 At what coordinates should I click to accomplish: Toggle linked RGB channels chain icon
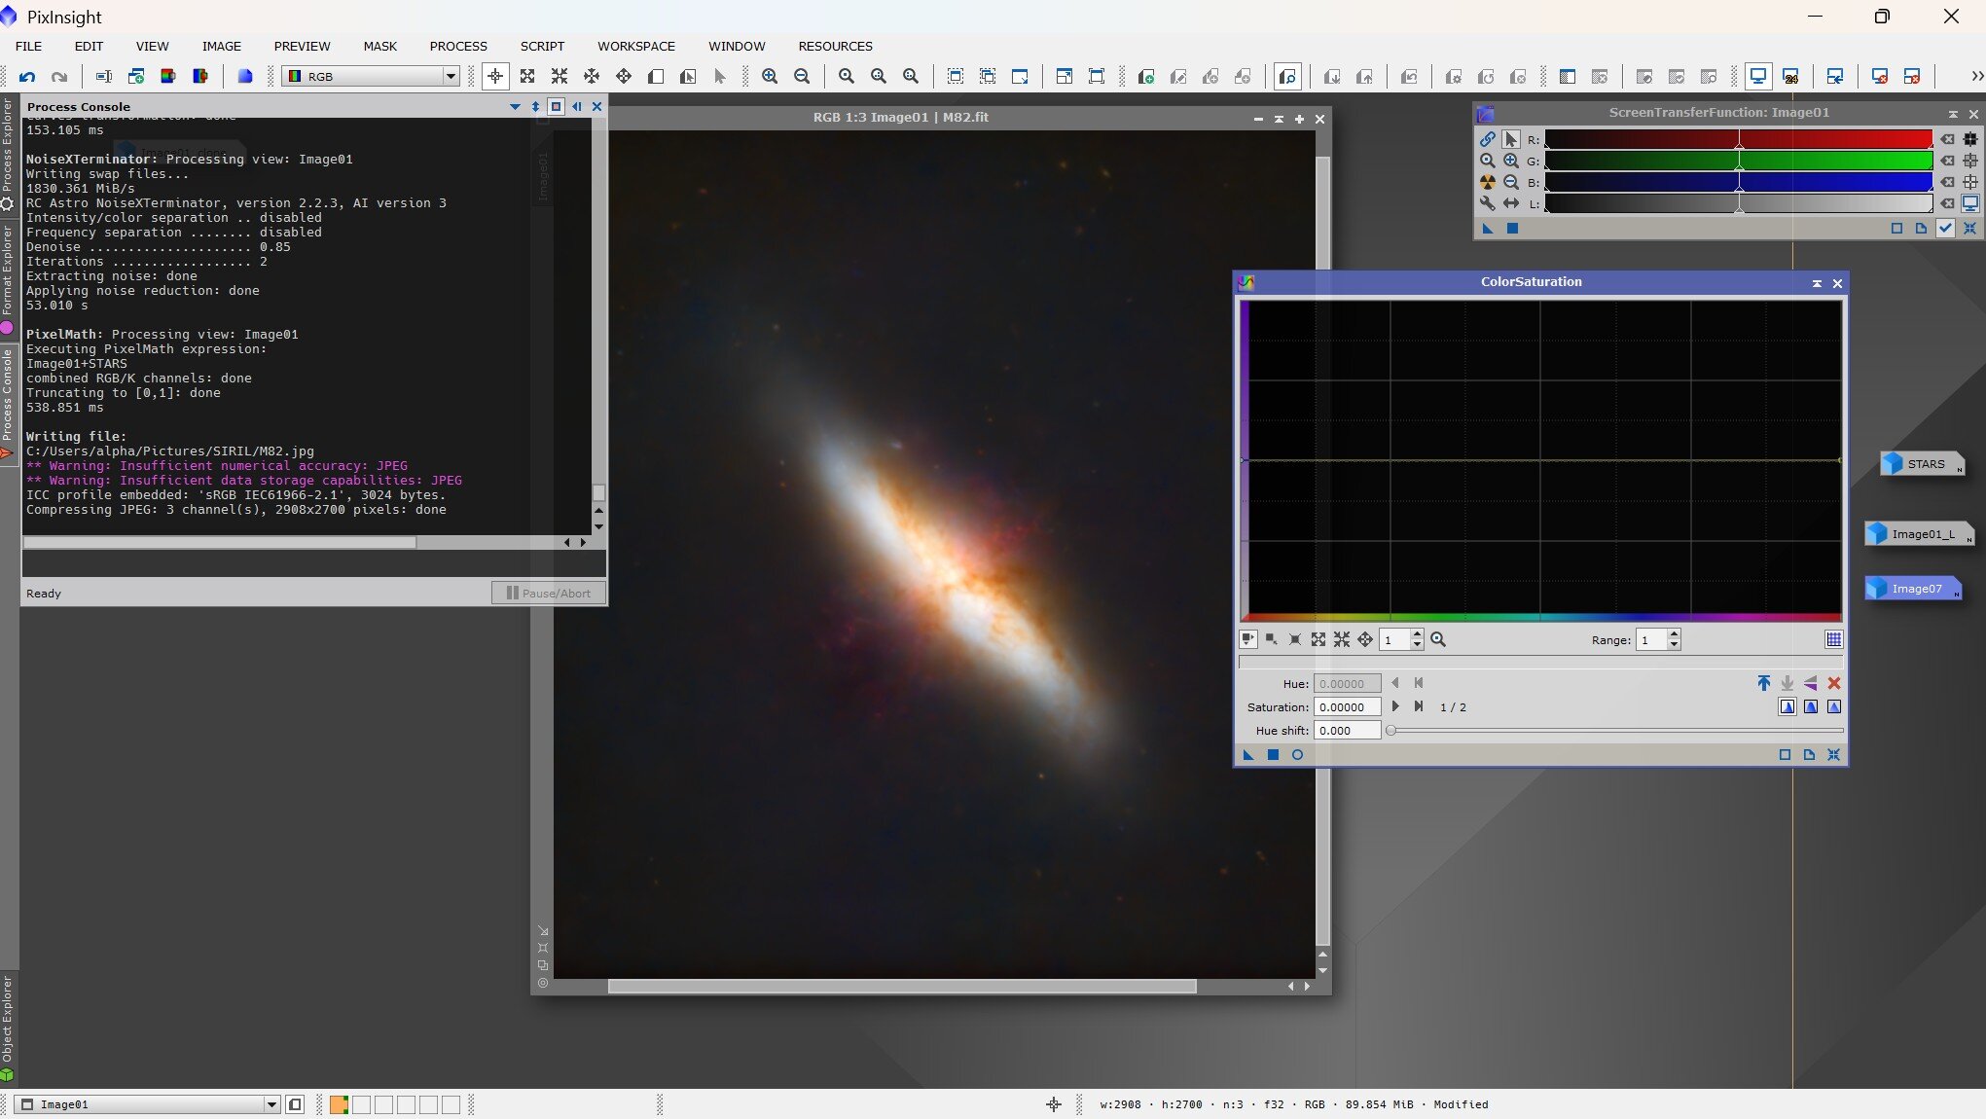pos(1487,139)
